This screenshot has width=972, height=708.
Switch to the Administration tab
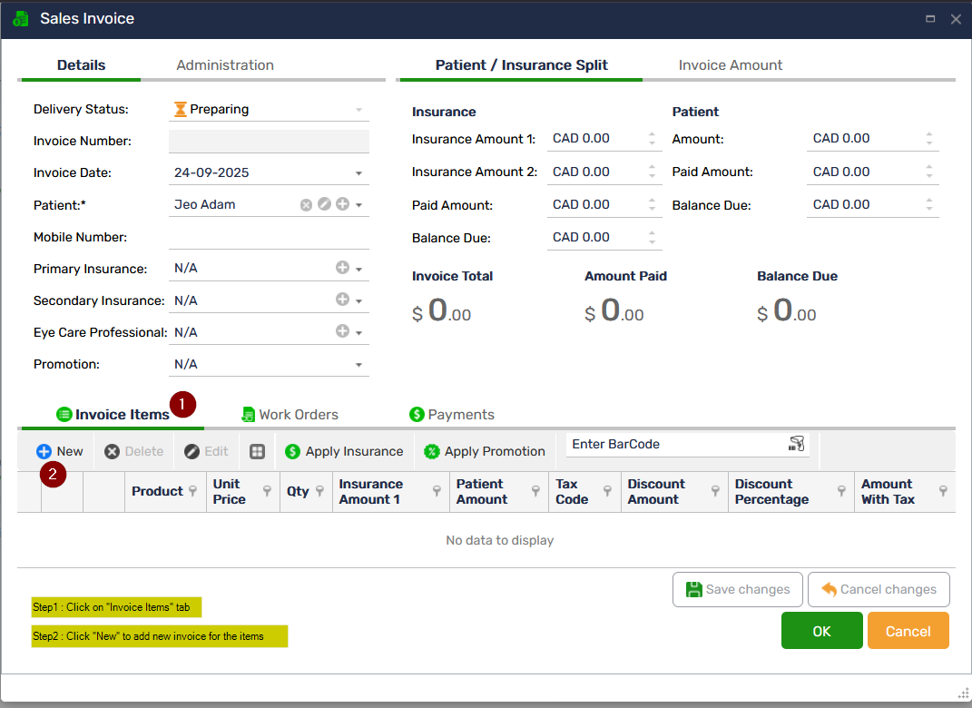(225, 65)
